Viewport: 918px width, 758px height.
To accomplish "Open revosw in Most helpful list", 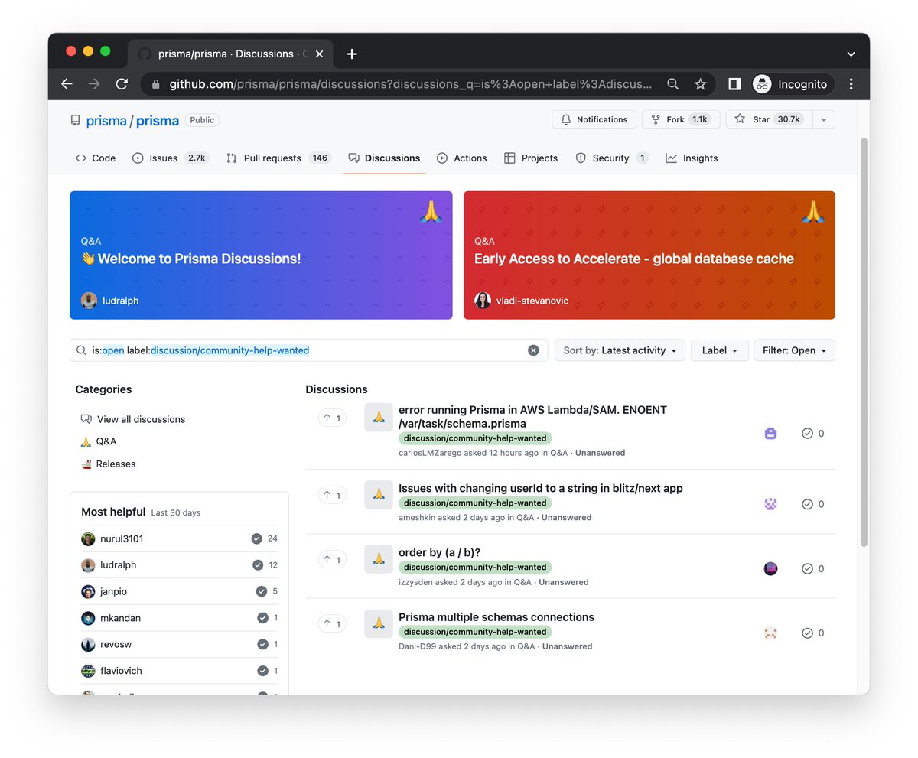I will [x=116, y=644].
